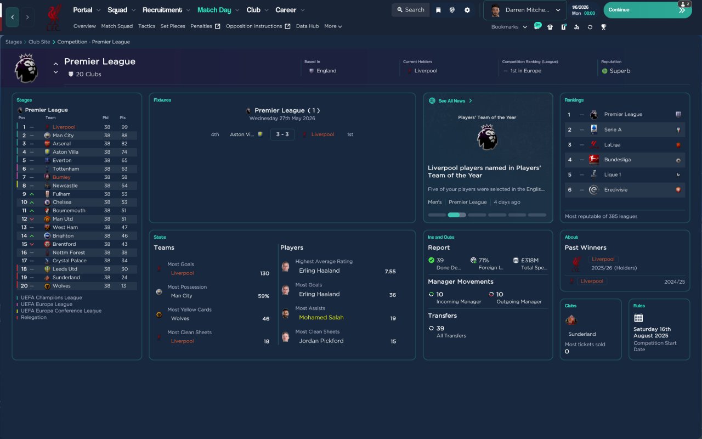Click the calendar icon in the Rules panel
702x439 pixels.
[638, 318]
